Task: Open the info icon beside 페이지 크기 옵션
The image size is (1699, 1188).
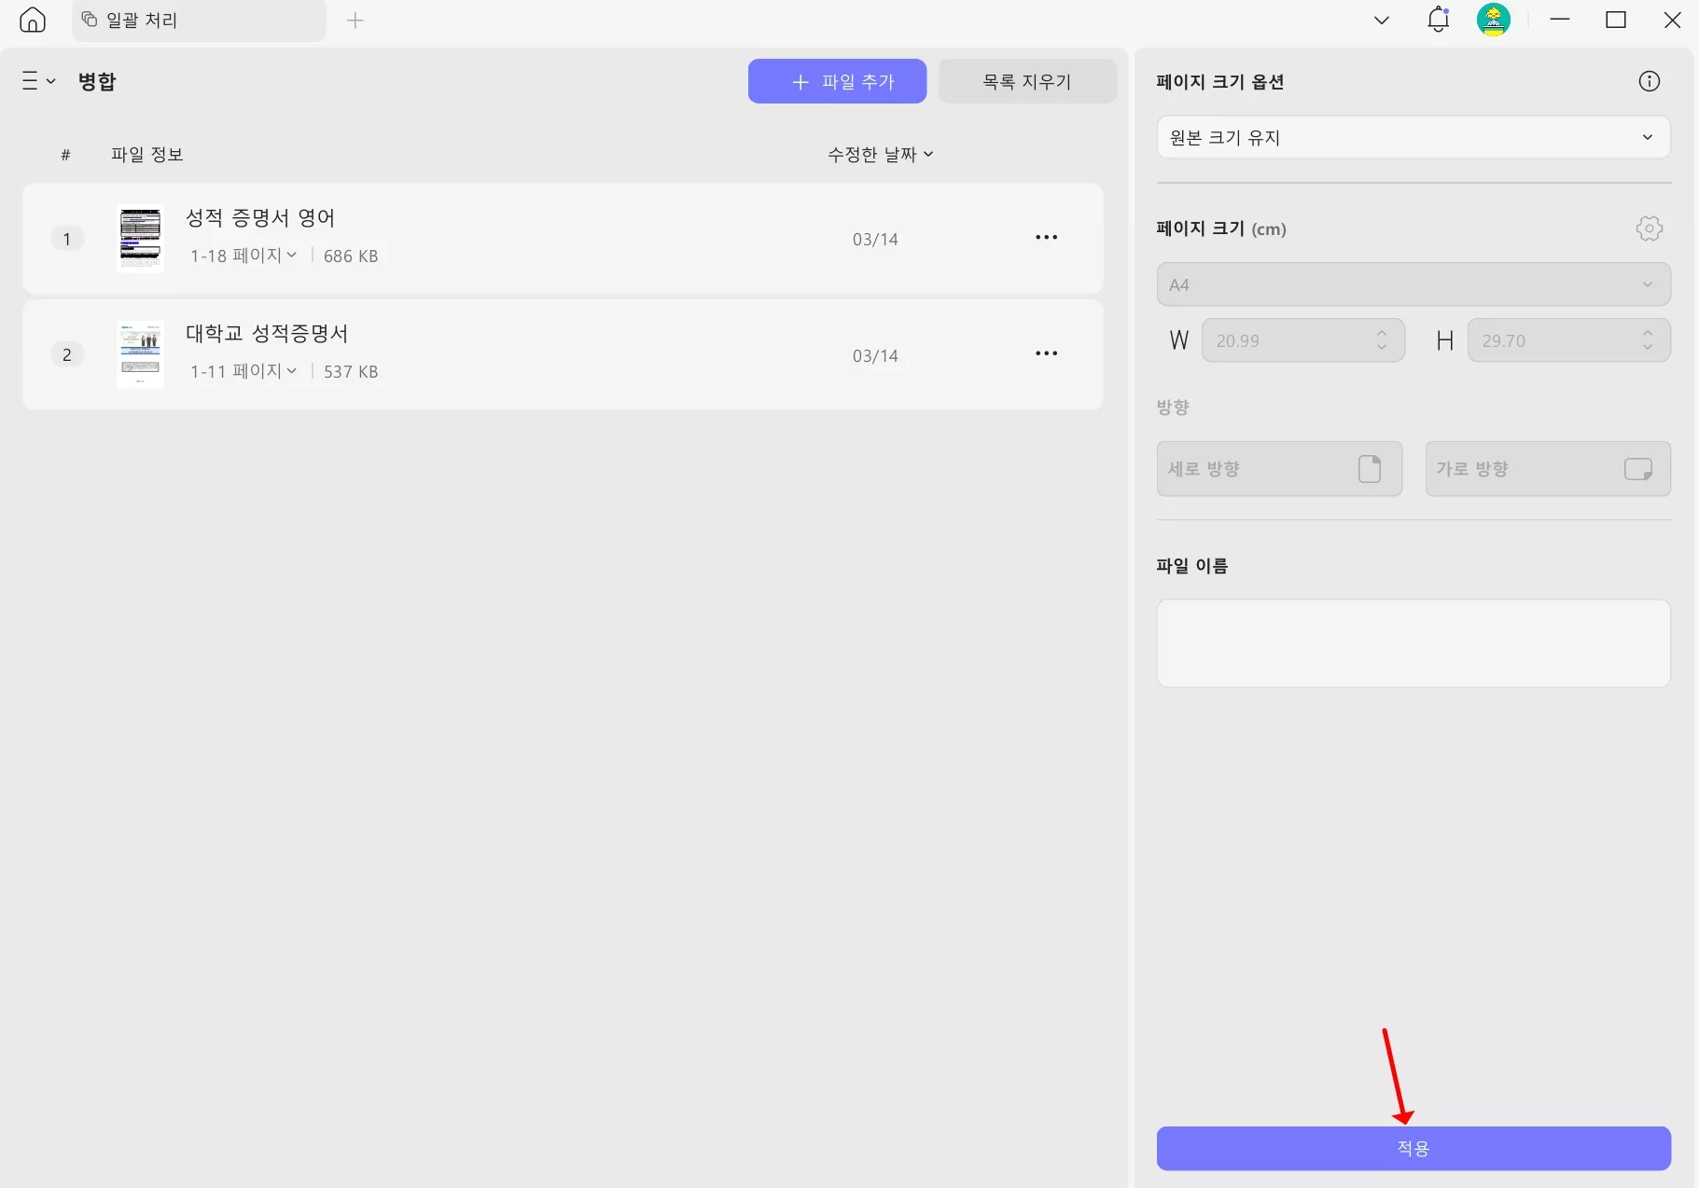Action: coord(1649,81)
